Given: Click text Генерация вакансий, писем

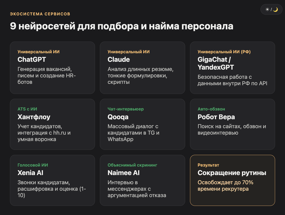Looking at the screenshot, I should pos(46,76).
